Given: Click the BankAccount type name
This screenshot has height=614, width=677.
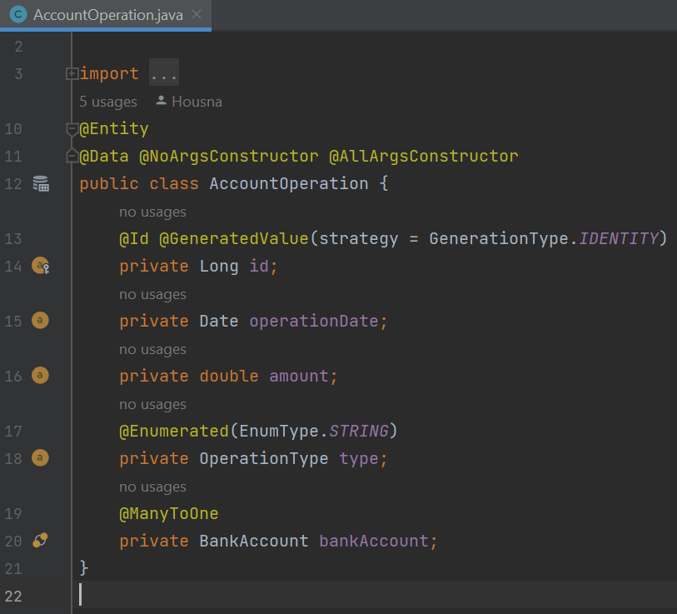Looking at the screenshot, I should pyautogui.click(x=254, y=541).
